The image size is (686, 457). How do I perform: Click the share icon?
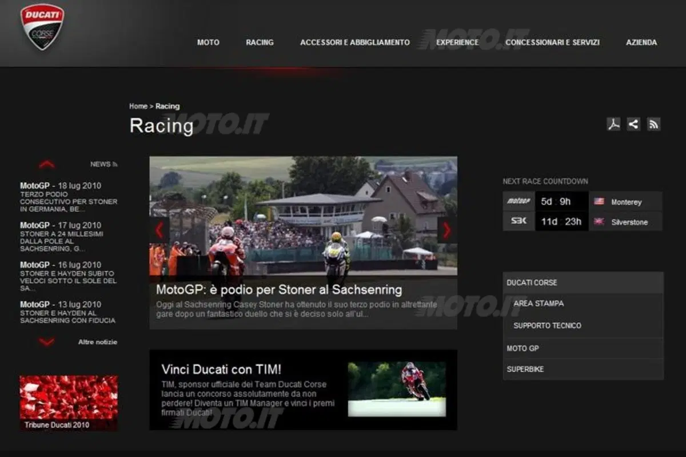[x=633, y=124]
